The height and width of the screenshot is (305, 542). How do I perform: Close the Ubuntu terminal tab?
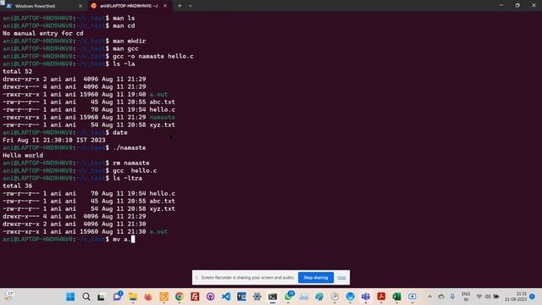click(x=165, y=6)
